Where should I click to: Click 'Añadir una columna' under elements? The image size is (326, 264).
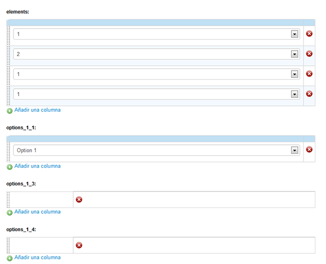coord(37,110)
